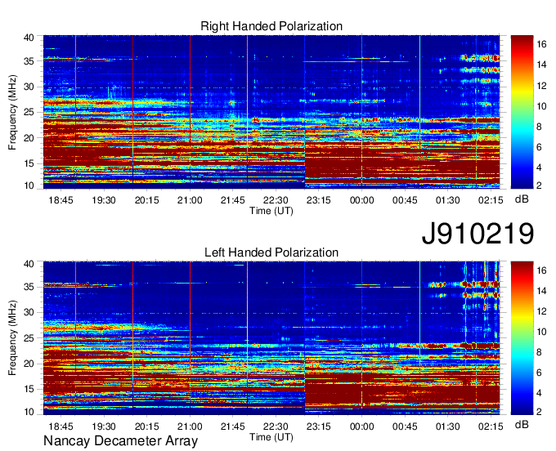The height and width of the screenshot is (451, 556).
Task: Click the 19:30 tick on the bottom time axis
Action: [104, 426]
